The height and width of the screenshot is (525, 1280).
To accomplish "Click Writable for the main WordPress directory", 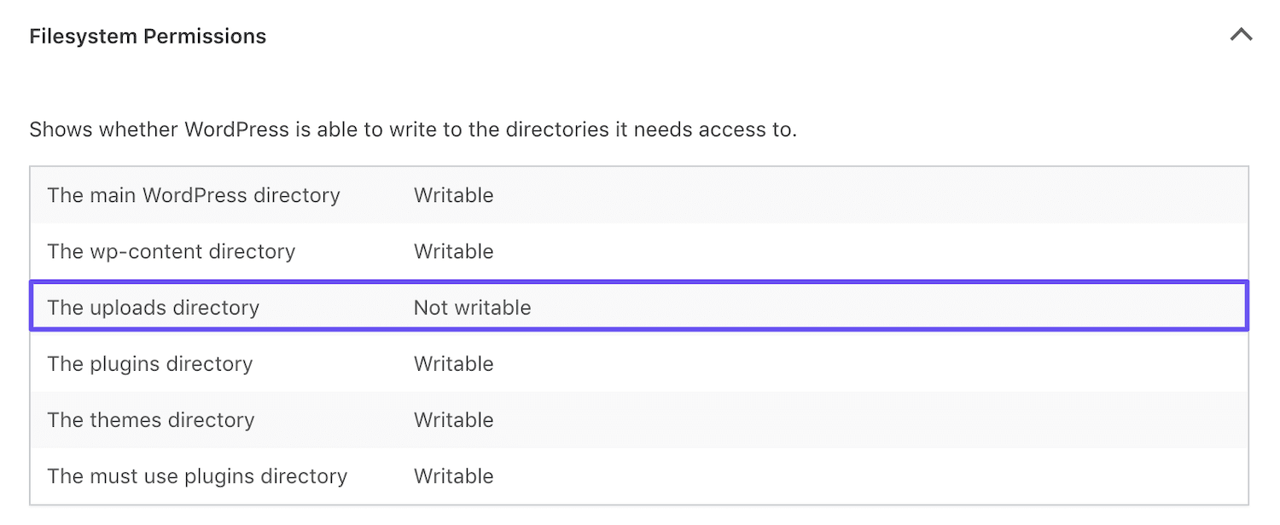I will pos(453,194).
